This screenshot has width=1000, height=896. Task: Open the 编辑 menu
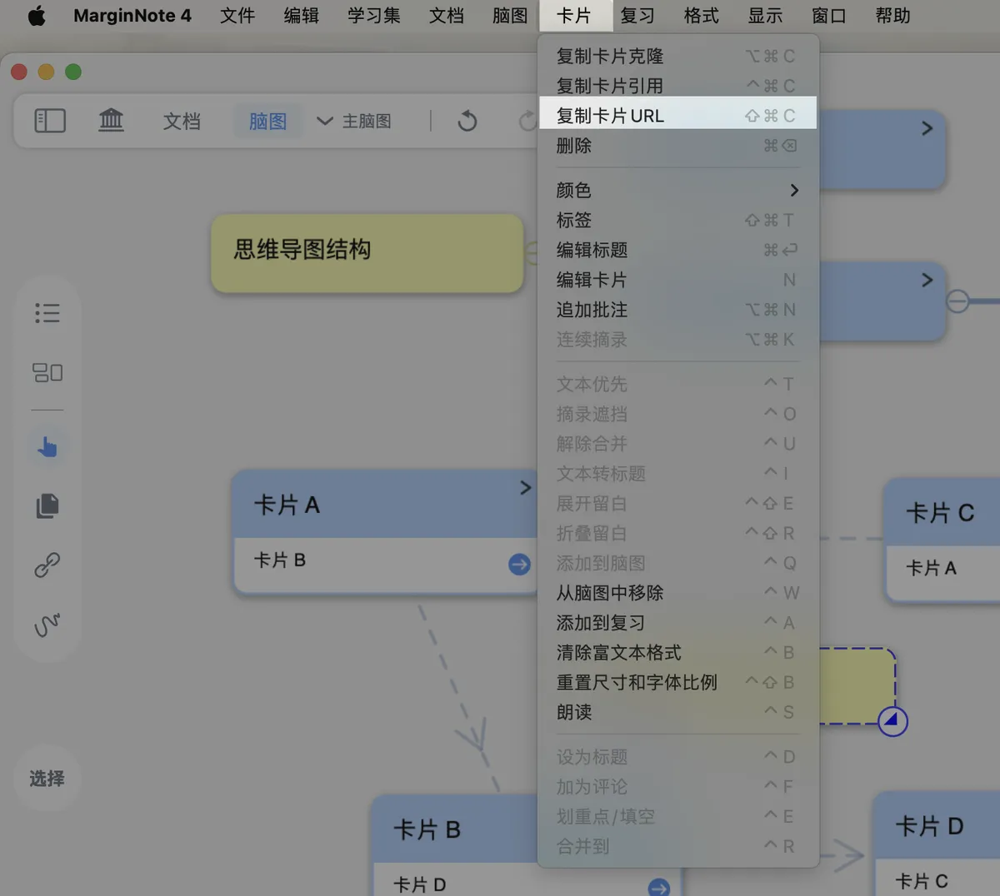pyautogui.click(x=301, y=16)
